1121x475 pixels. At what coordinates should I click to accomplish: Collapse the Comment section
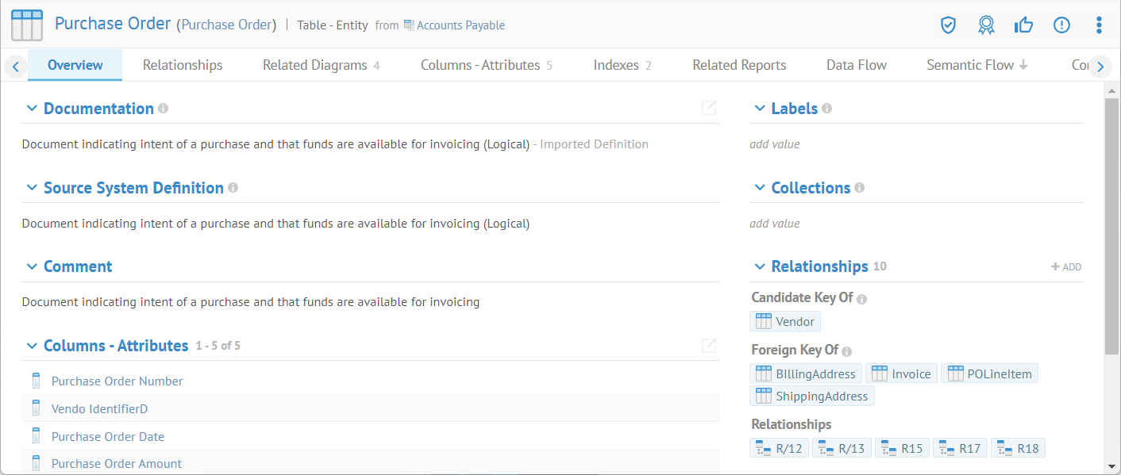(32, 266)
